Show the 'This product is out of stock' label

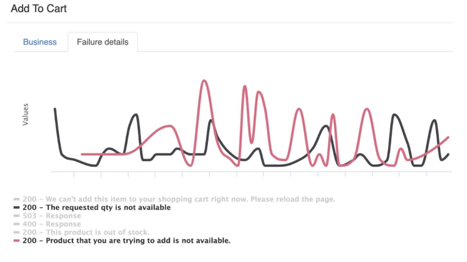(x=86, y=232)
